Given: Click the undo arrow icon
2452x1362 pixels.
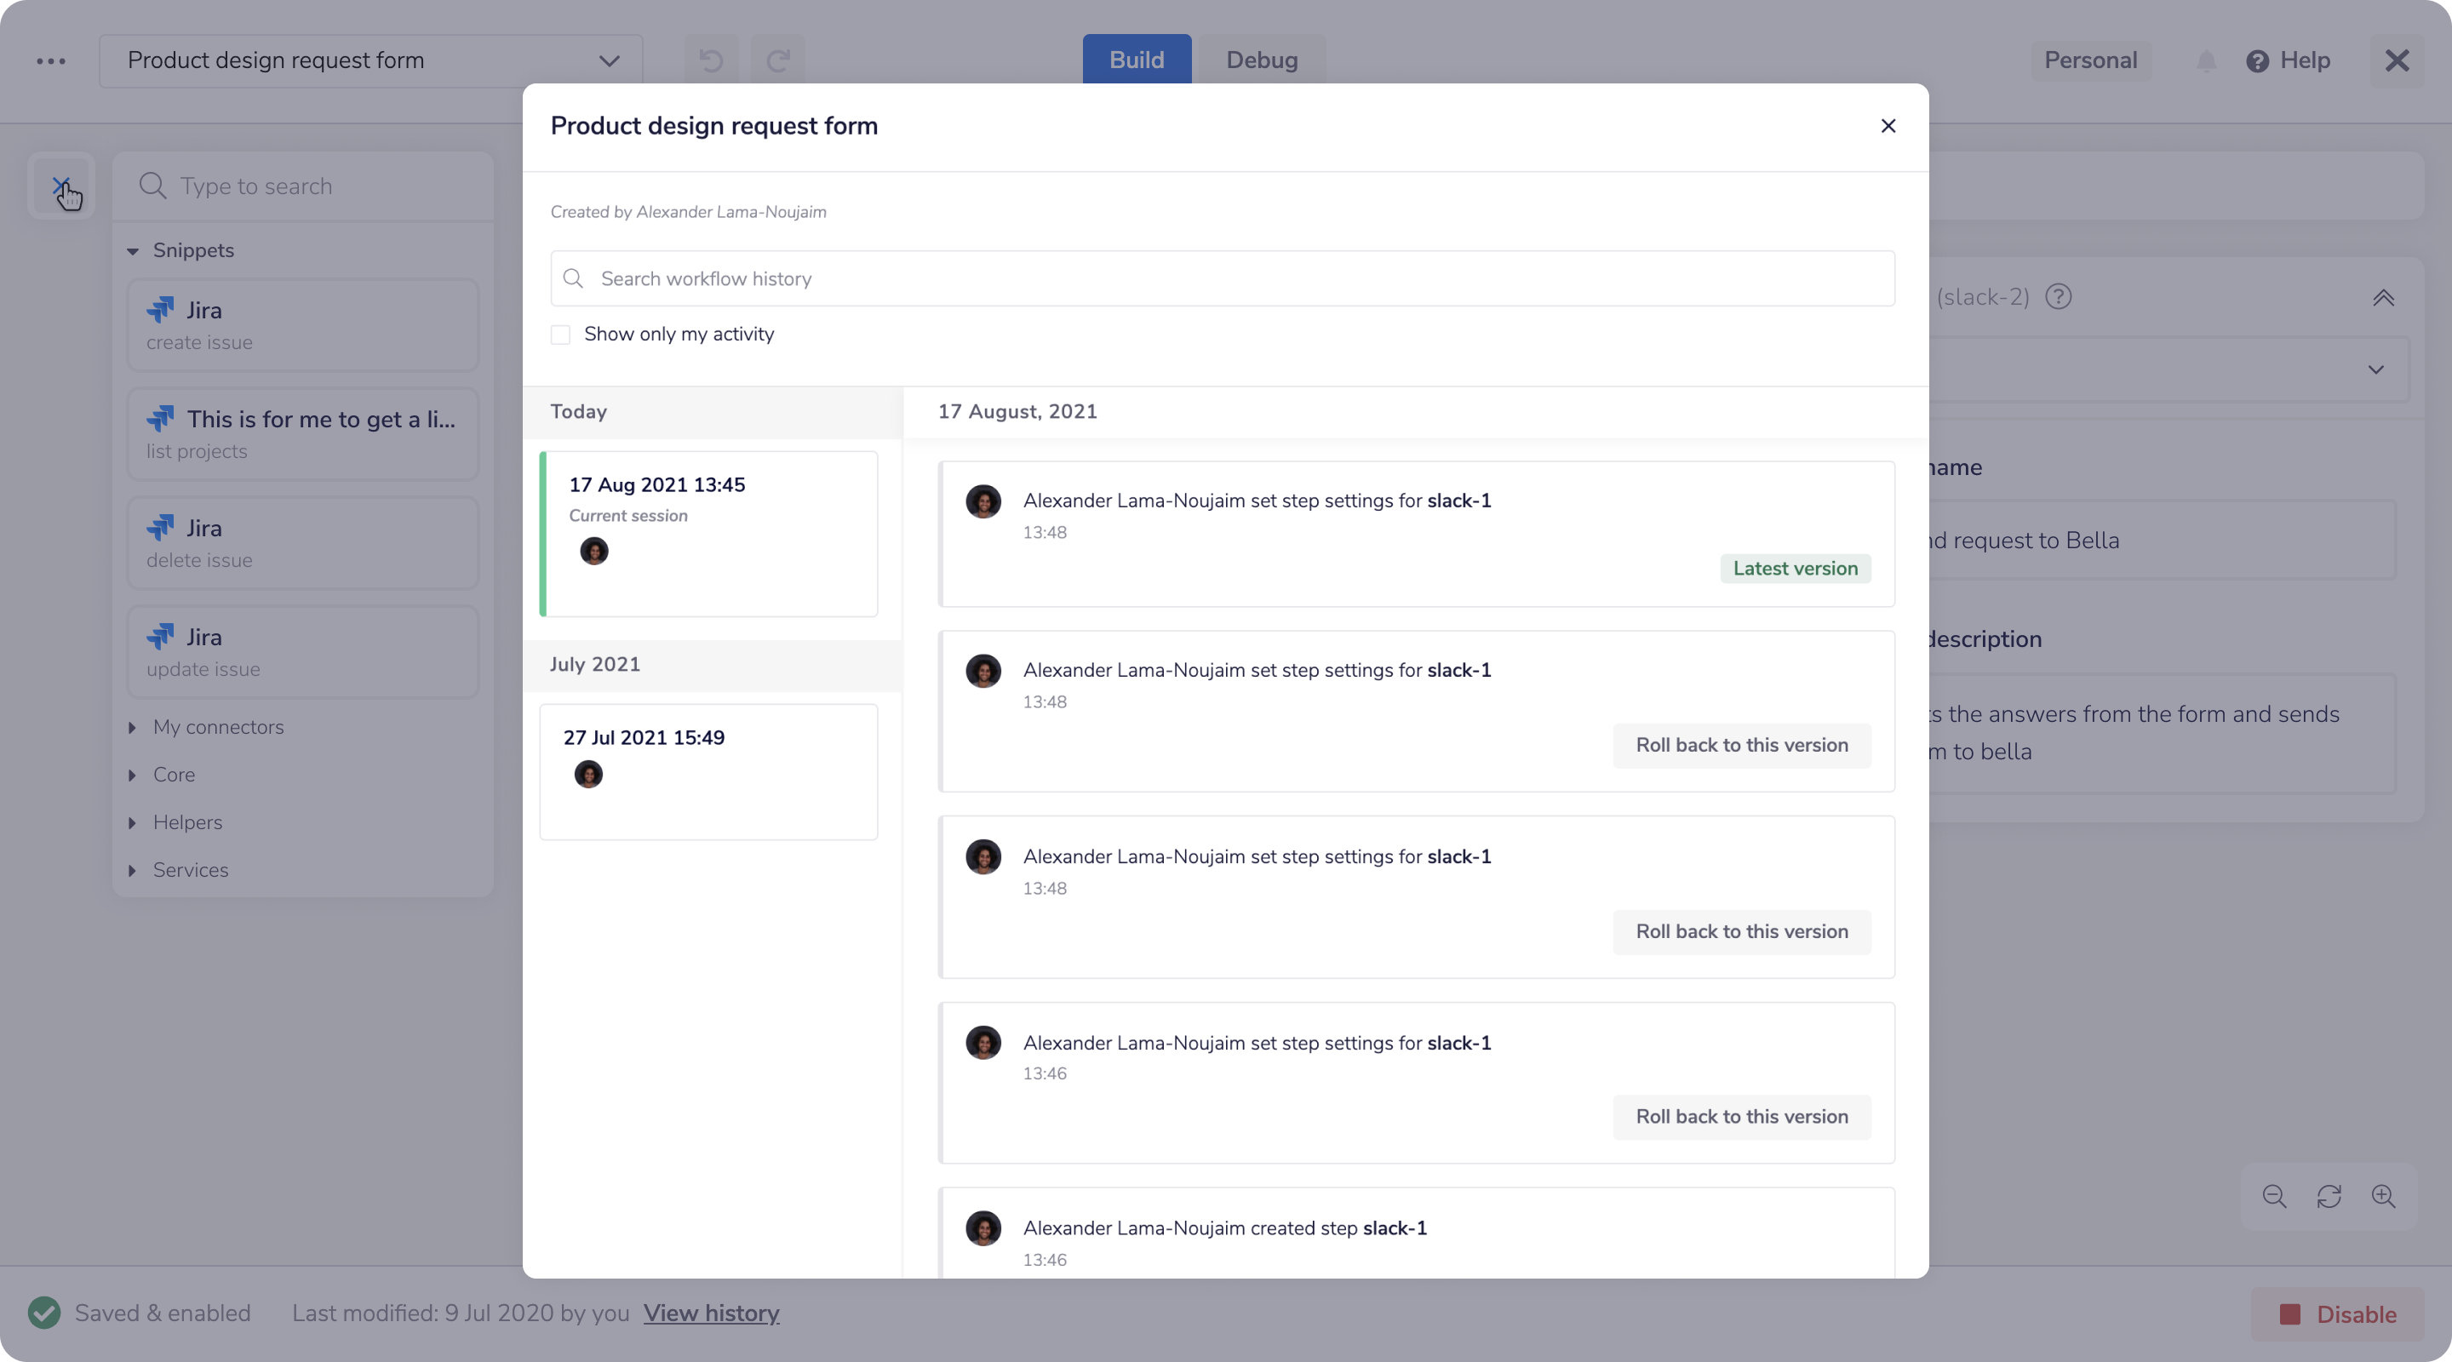Looking at the screenshot, I should (711, 61).
